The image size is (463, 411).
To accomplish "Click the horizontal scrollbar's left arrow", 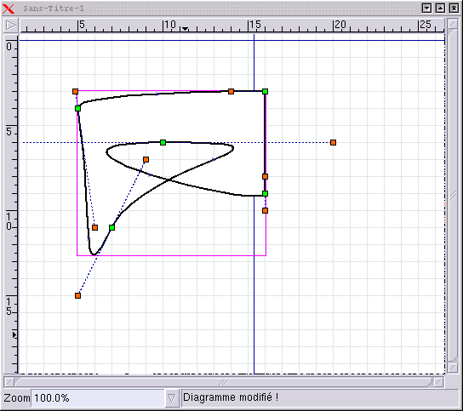I will pos(9,382).
